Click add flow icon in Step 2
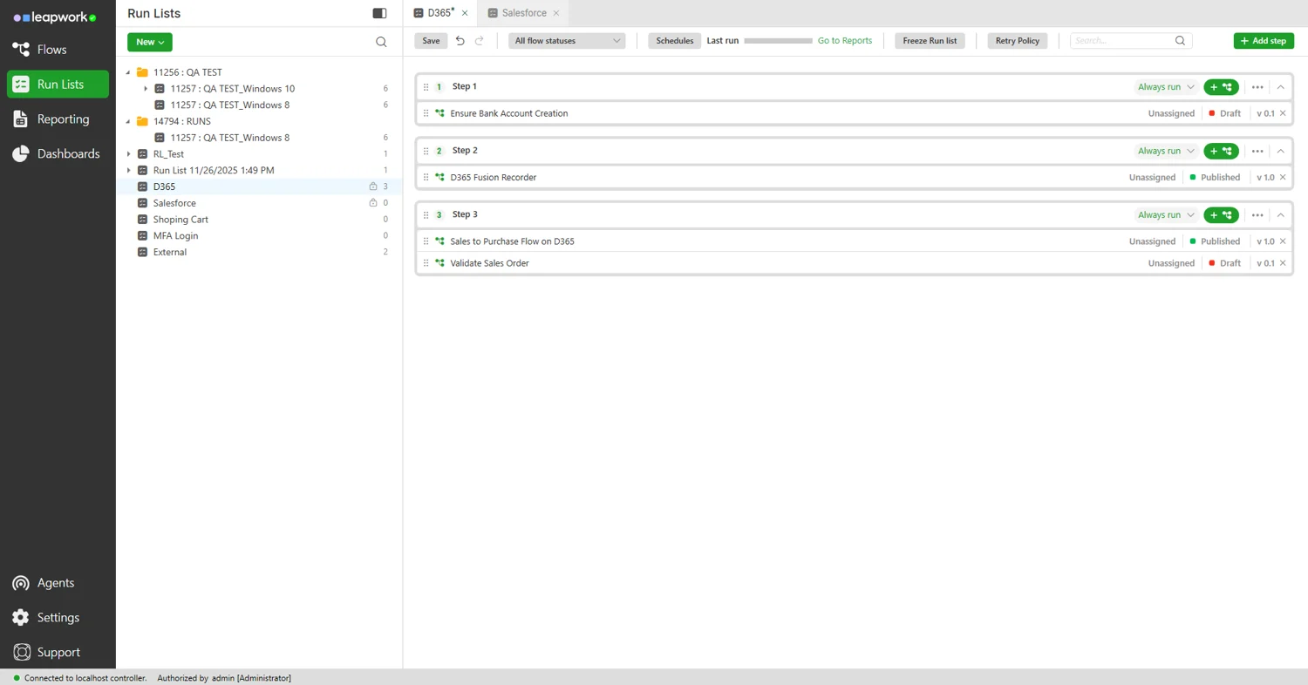This screenshot has width=1308, height=685. pyautogui.click(x=1221, y=151)
